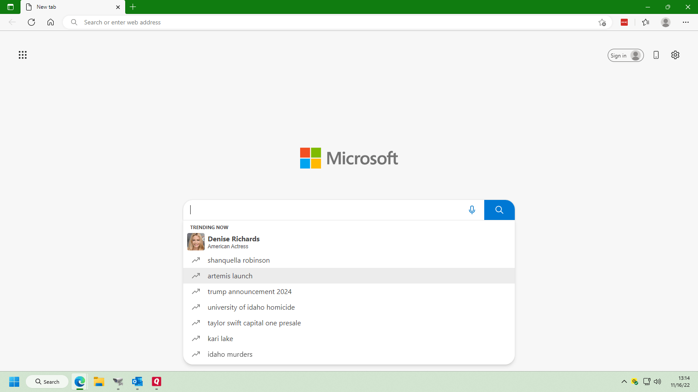The width and height of the screenshot is (698, 392).
Task: Open the browser profile avatar
Action: click(x=666, y=22)
